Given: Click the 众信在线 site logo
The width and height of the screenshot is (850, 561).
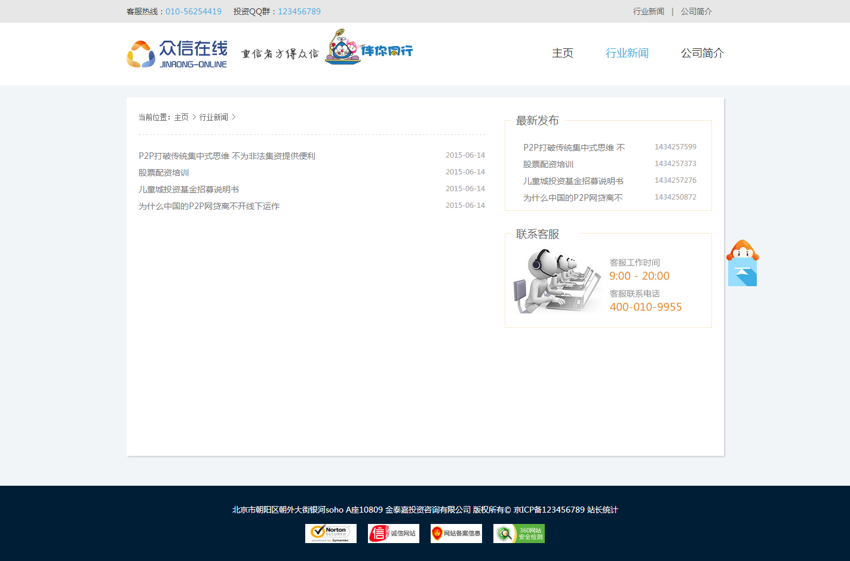Looking at the screenshot, I should point(177,54).
